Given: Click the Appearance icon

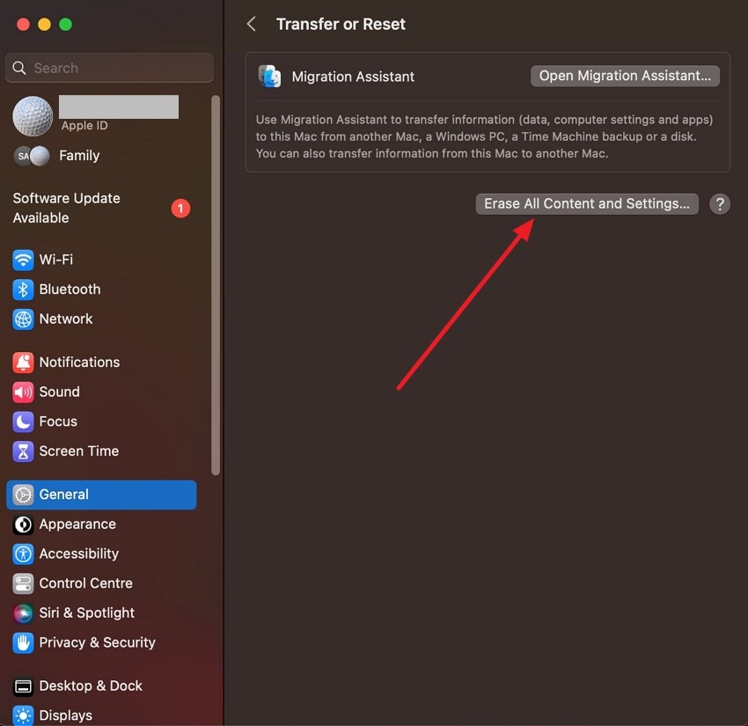Looking at the screenshot, I should 23,524.
